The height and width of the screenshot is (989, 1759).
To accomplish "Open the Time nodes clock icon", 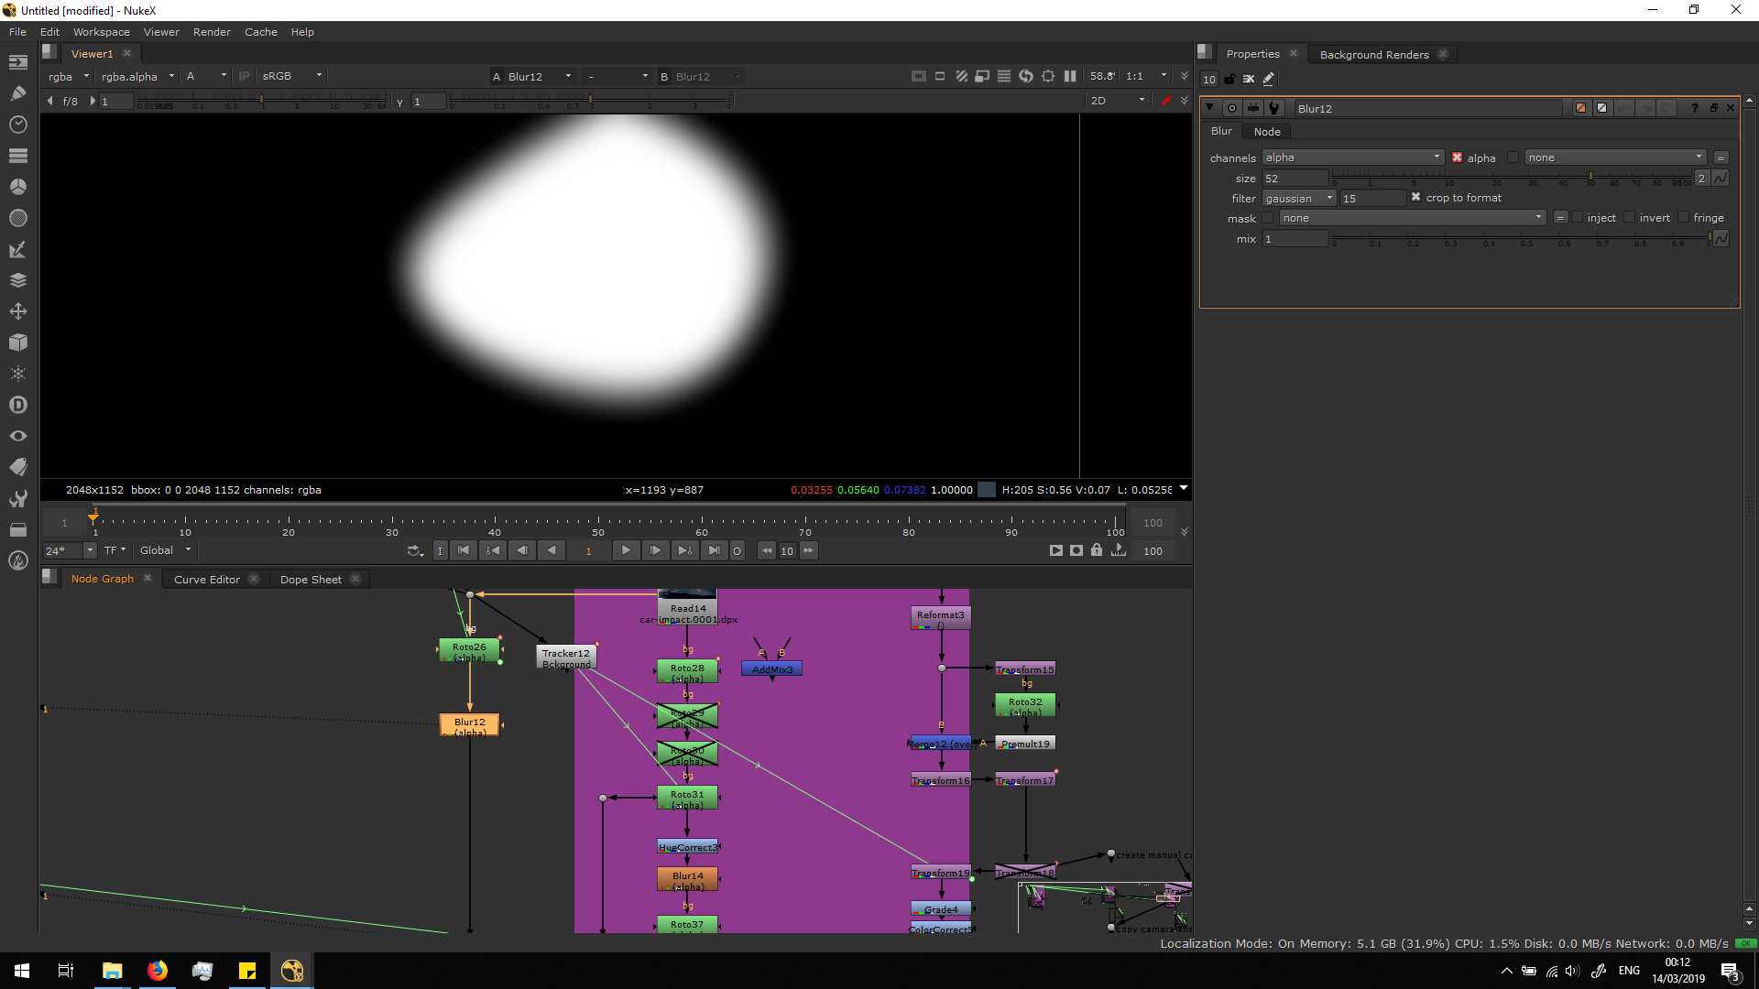I will coord(17,125).
